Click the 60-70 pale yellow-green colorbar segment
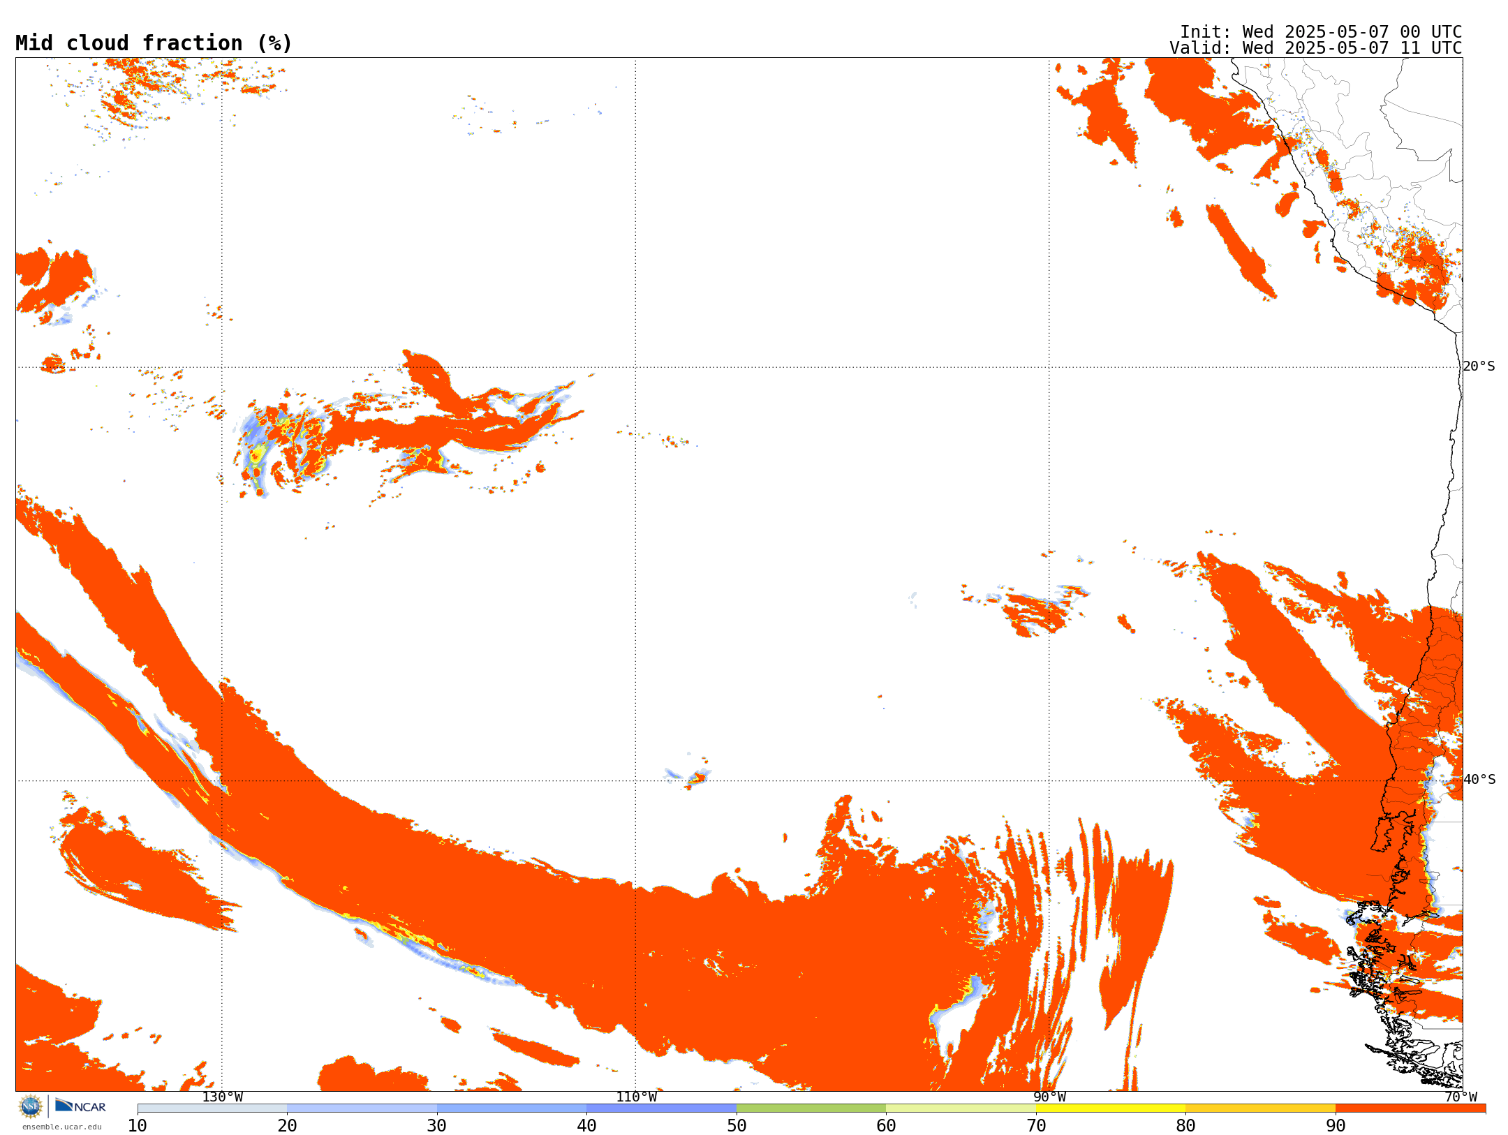Image resolution: width=1508 pixels, height=1135 pixels. [x=961, y=1108]
